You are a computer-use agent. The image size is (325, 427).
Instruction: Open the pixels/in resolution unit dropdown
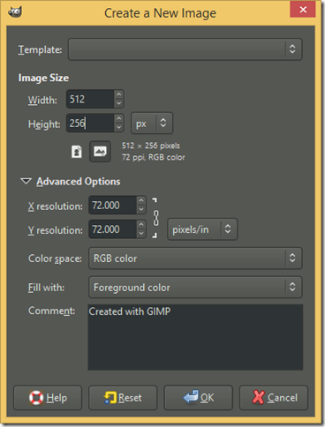point(202,229)
